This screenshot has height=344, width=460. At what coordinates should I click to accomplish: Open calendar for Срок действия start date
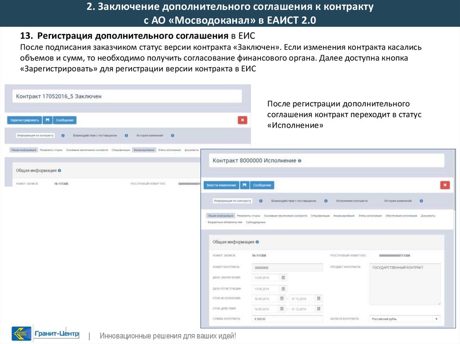pyautogui.click(x=282, y=309)
